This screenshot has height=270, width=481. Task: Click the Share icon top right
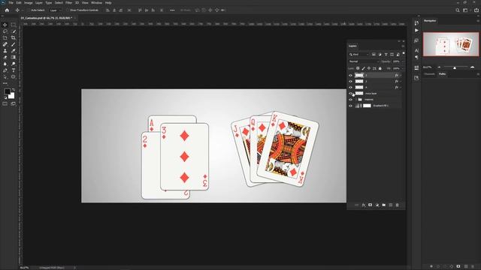[x=476, y=10]
